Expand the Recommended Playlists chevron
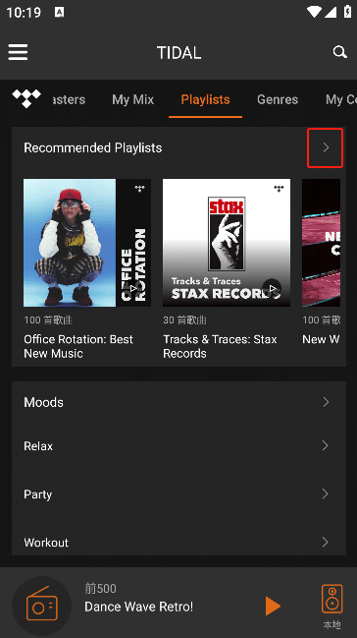 pyautogui.click(x=326, y=147)
